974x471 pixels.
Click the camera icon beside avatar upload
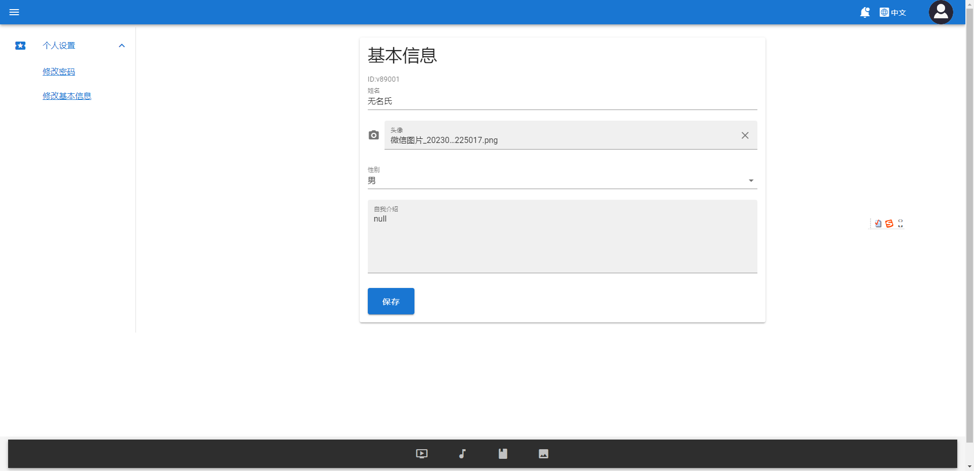click(x=373, y=135)
